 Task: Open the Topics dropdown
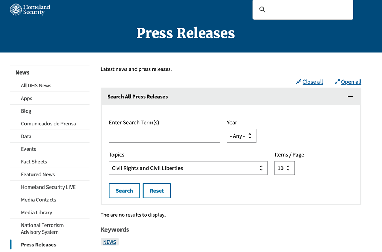pos(188,168)
